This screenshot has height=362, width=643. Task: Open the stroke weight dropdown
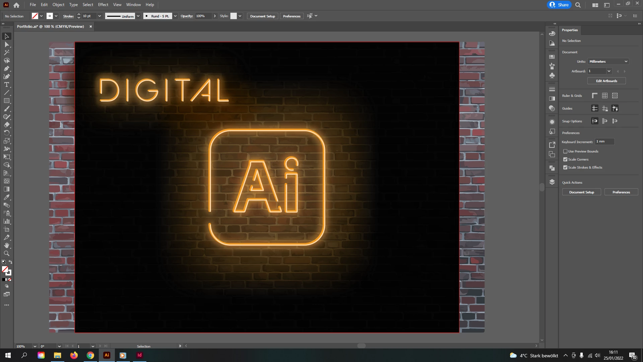pyautogui.click(x=99, y=16)
